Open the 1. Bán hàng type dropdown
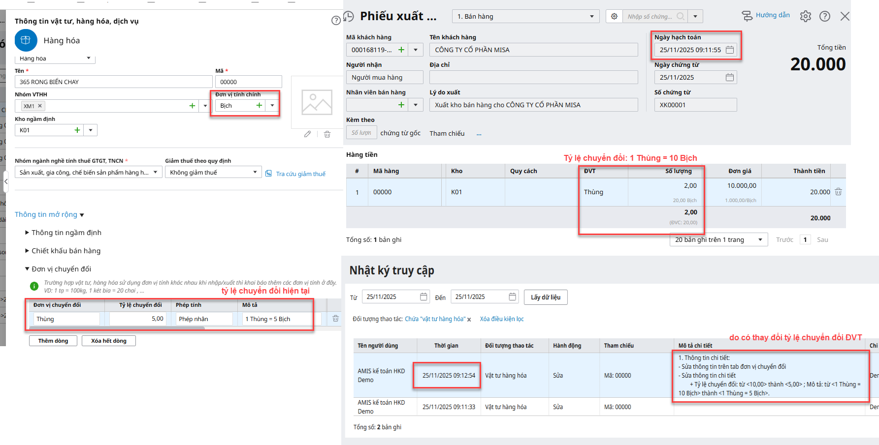 click(591, 16)
